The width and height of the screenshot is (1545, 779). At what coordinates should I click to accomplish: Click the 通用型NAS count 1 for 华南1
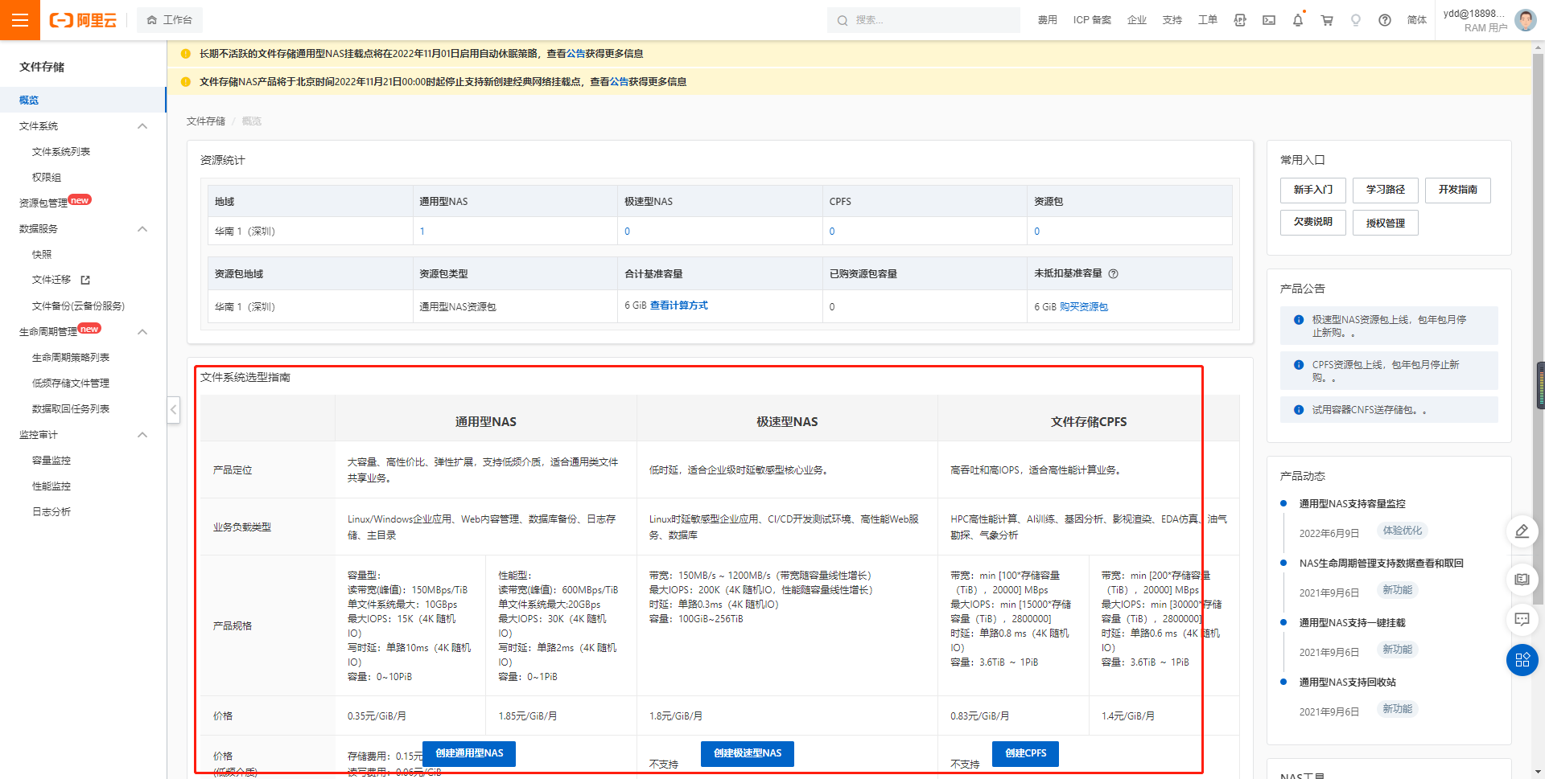(422, 232)
